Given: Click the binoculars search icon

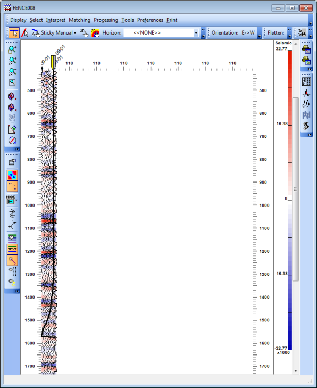Looking at the screenshot, I should click(x=302, y=32).
